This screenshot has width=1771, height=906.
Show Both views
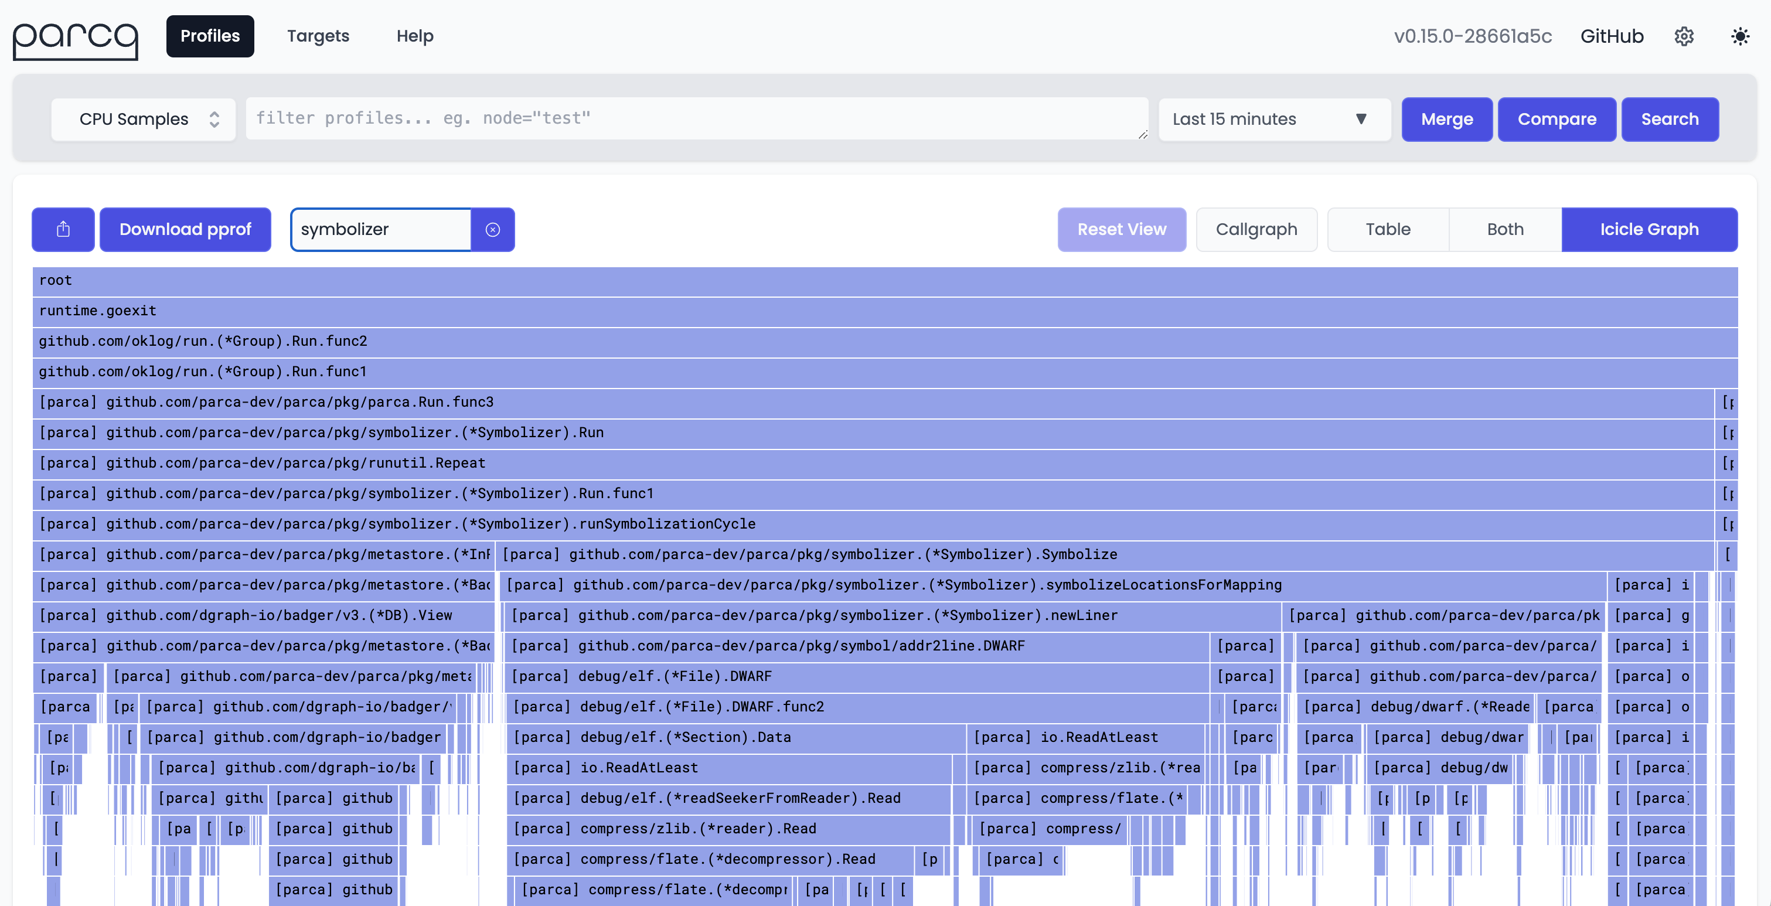point(1506,230)
